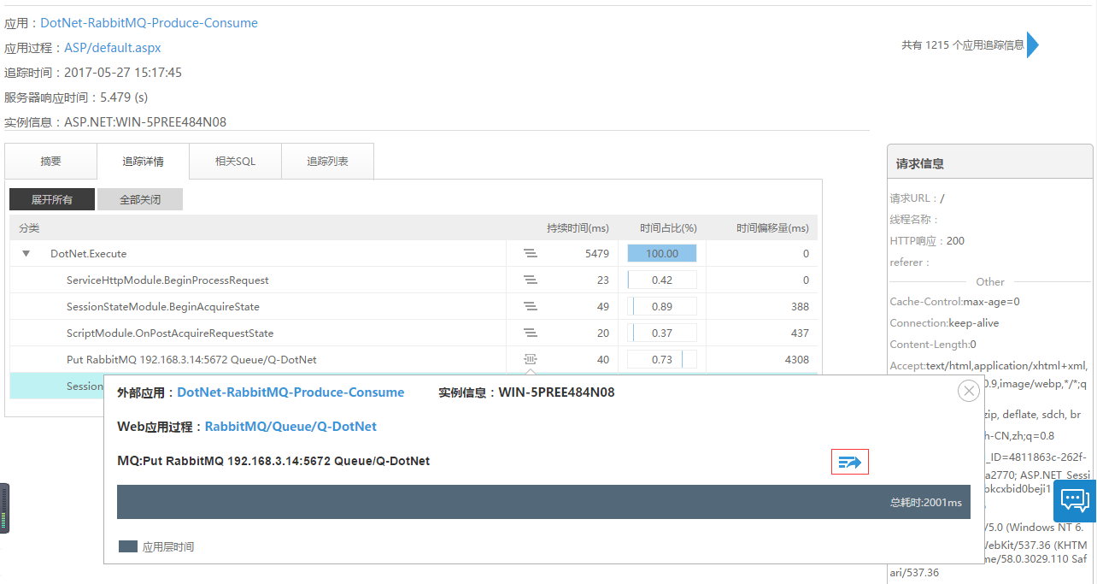Switch to the 追踪详情 tab

[144, 161]
